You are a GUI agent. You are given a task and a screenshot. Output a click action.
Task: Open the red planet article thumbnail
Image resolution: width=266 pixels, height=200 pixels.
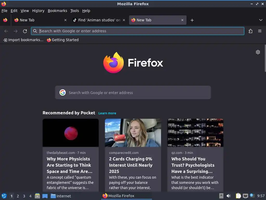pos(71,133)
